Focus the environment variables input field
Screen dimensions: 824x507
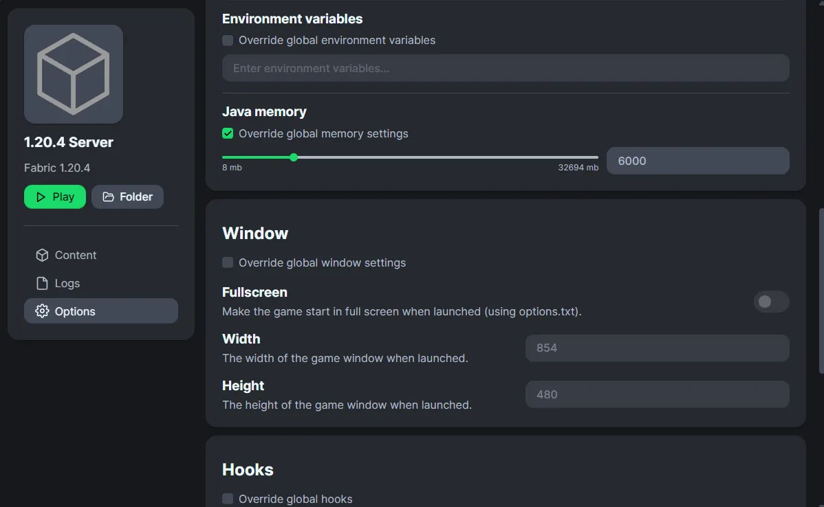[506, 68]
